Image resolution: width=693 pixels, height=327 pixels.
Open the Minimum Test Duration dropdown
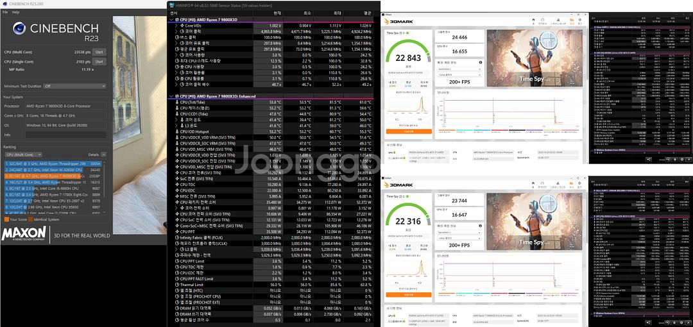pos(74,86)
